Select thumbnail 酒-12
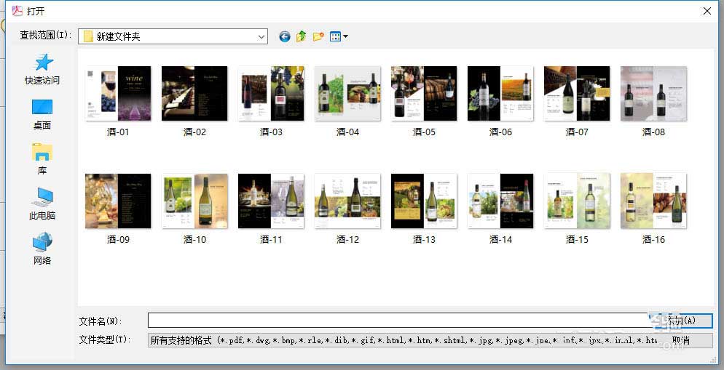The width and height of the screenshot is (724, 370). click(x=347, y=201)
